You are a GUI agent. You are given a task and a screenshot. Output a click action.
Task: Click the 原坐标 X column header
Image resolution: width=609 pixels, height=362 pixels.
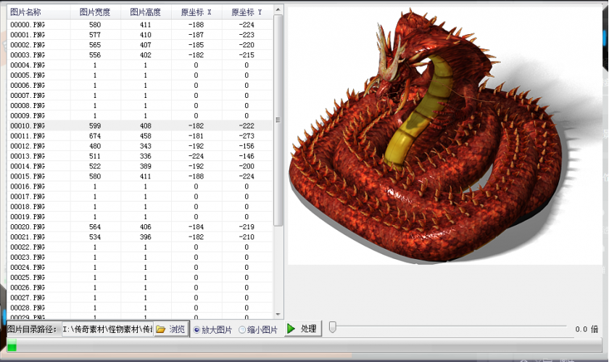196,12
